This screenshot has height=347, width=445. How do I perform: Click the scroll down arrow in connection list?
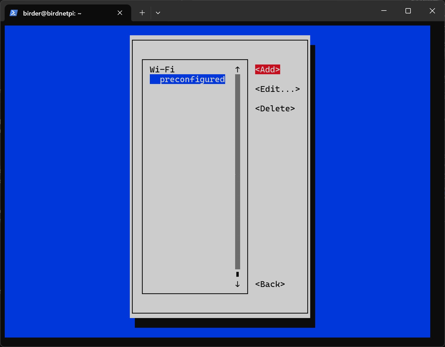pyautogui.click(x=238, y=284)
